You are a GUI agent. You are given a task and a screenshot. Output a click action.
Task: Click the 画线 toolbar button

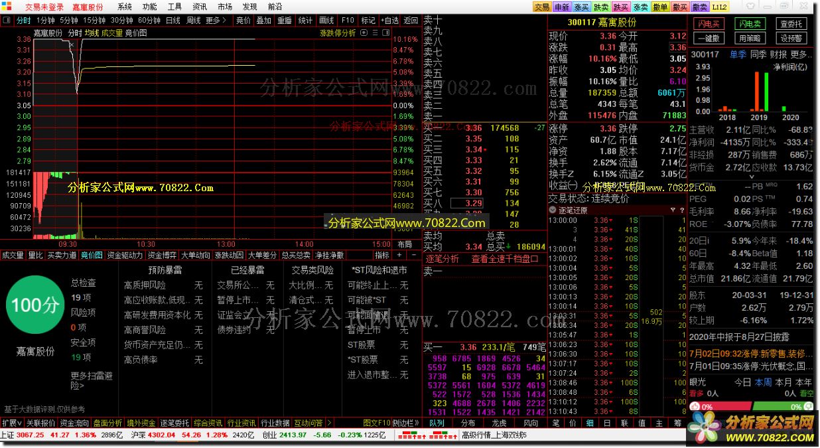[x=326, y=21]
